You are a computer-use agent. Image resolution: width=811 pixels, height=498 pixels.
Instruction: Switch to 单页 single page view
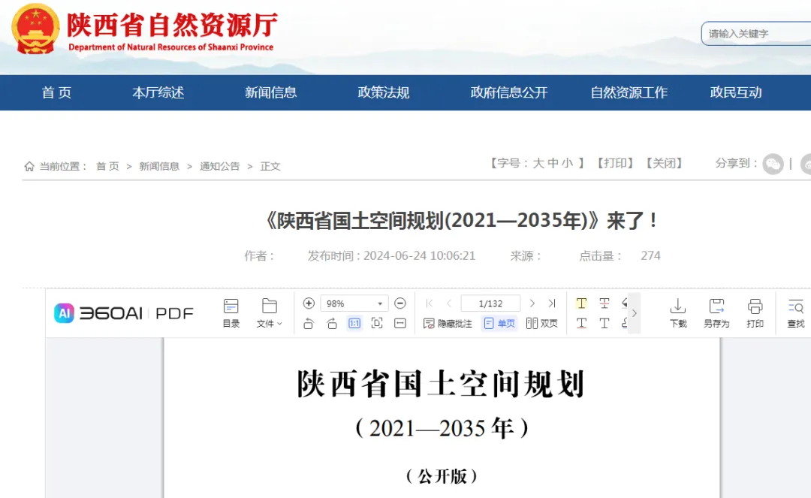tap(499, 324)
